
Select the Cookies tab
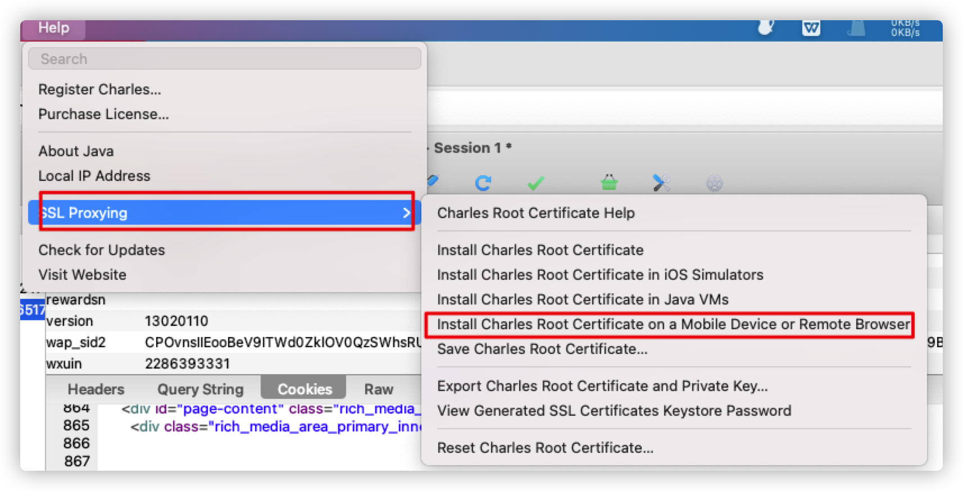click(304, 389)
